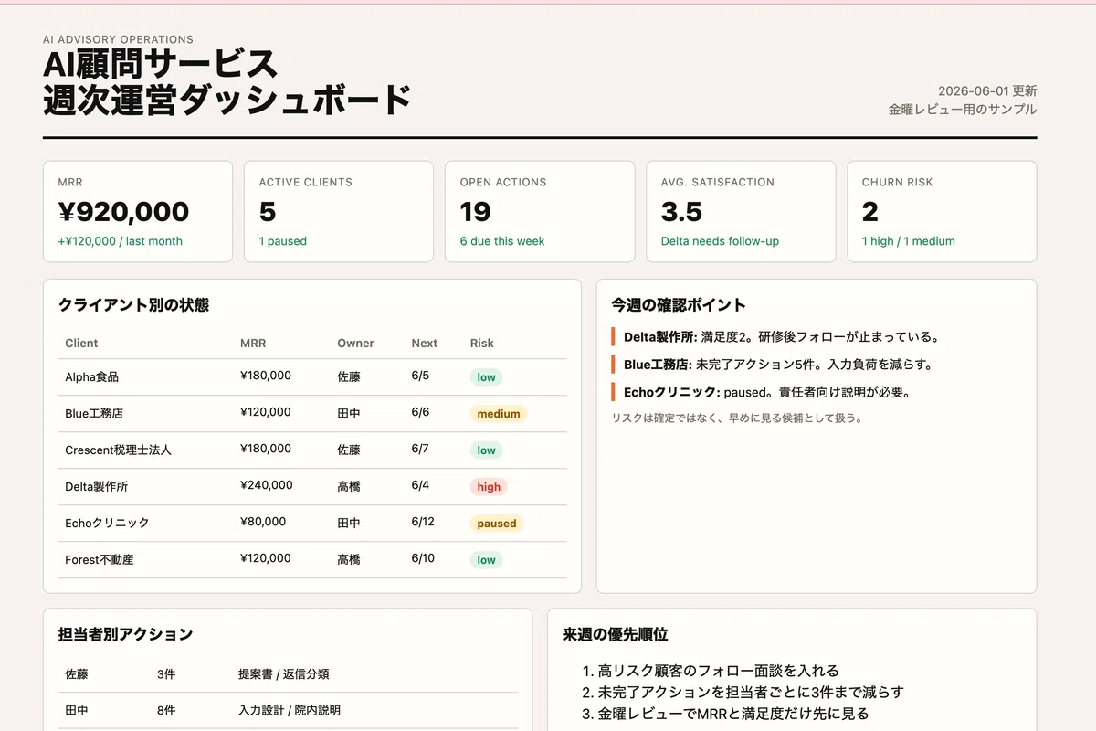Select the "提案書 / 返信分類" action text
Image resolution: width=1096 pixels, height=731 pixels.
(x=284, y=674)
